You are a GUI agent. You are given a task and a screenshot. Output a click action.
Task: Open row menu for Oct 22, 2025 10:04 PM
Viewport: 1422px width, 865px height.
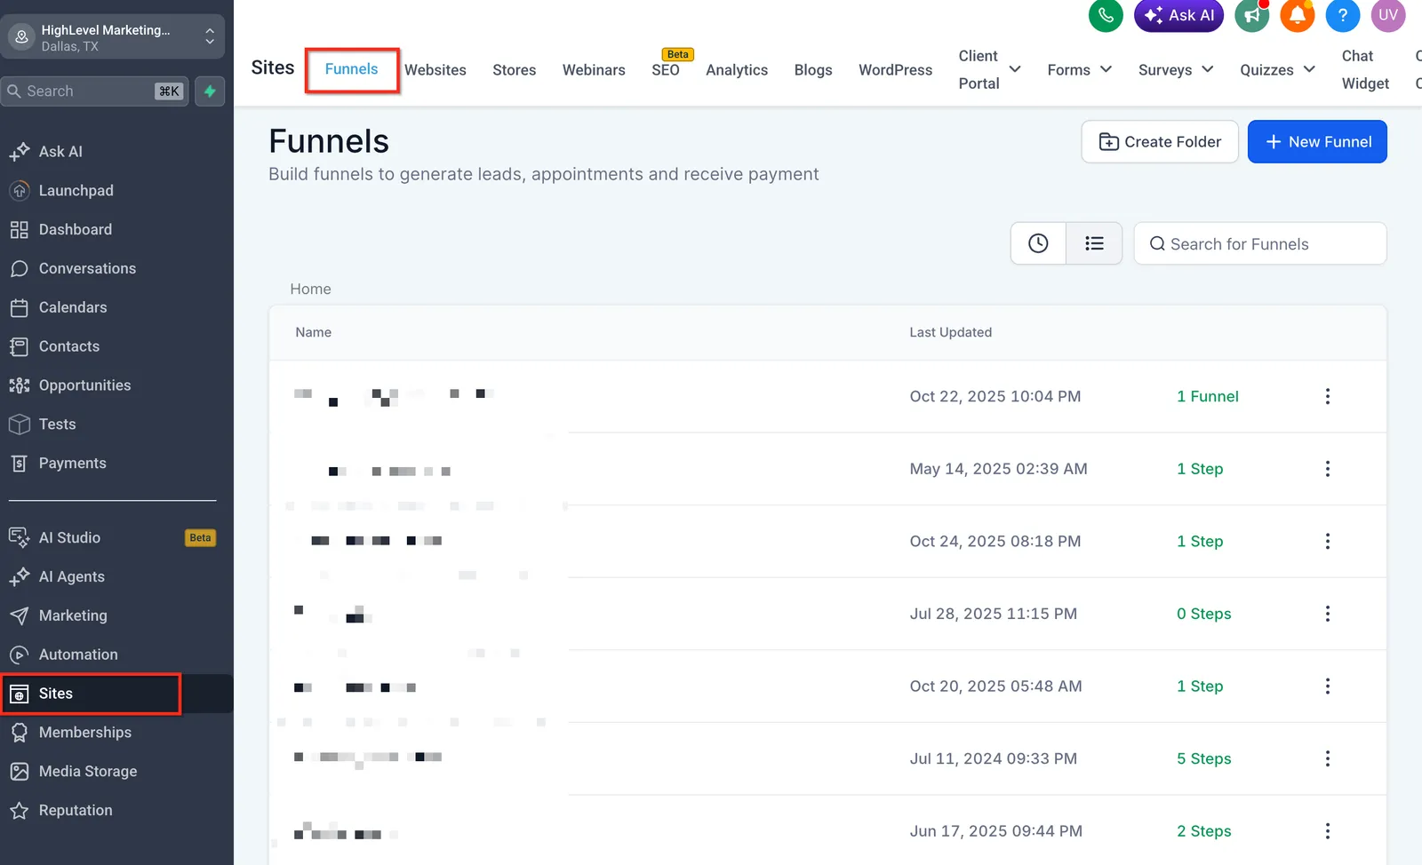point(1328,396)
